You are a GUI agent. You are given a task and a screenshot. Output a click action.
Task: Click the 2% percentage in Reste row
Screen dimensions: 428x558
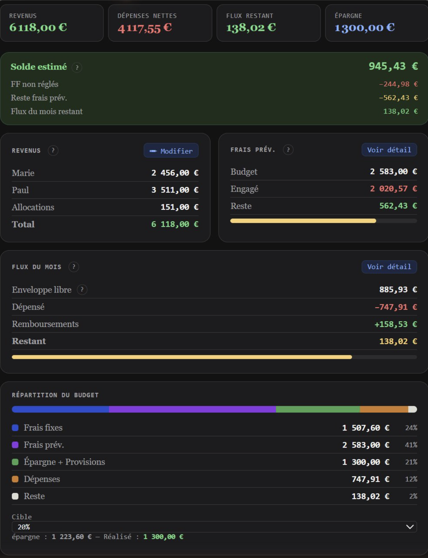(413, 496)
